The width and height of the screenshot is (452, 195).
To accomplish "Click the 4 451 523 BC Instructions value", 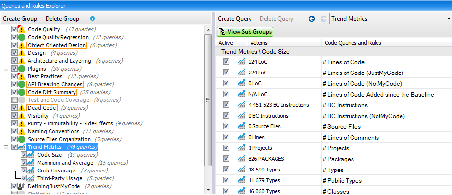I will tap(278, 105).
